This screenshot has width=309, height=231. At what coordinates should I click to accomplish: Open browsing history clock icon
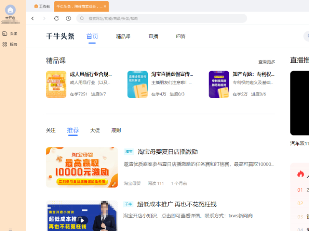[68, 18]
